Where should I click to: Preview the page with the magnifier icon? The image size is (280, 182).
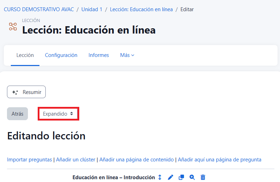coord(192,177)
